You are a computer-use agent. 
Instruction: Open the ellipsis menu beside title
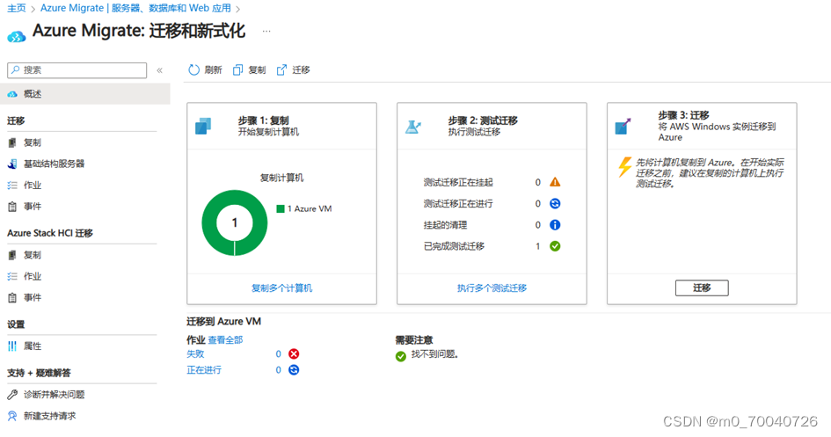click(x=266, y=32)
